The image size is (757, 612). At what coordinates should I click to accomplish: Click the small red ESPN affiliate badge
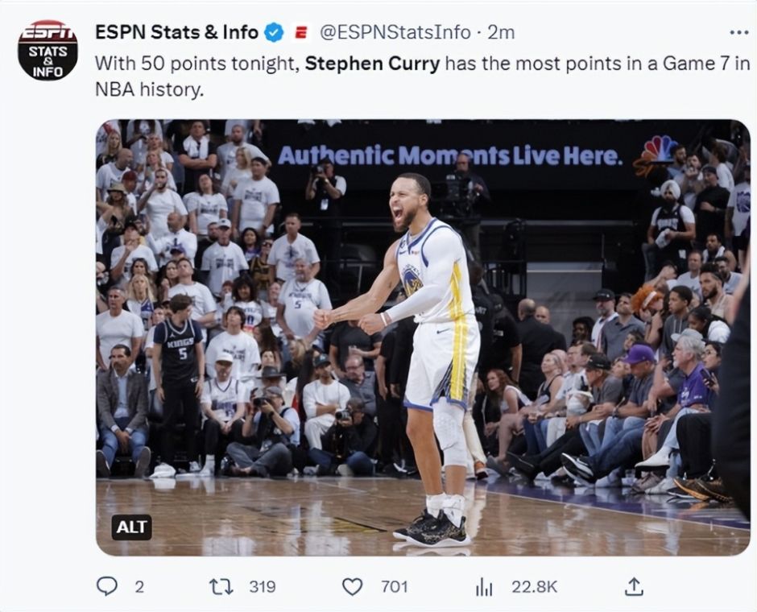coord(301,33)
